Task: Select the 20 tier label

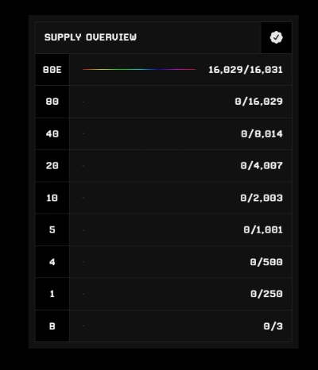Action: (x=52, y=166)
